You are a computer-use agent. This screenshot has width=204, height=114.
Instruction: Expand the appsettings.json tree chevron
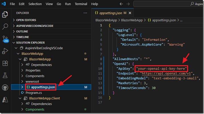click(x=22, y=87)
